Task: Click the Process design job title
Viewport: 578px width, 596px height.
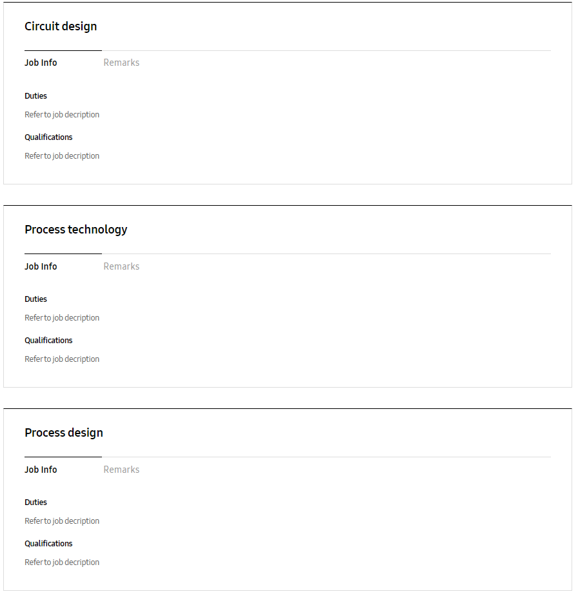Action: (64, 433)
